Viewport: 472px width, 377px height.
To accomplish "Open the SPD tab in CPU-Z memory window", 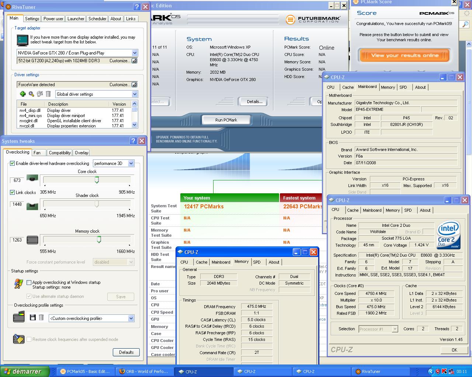I will [x=257, y=262].
